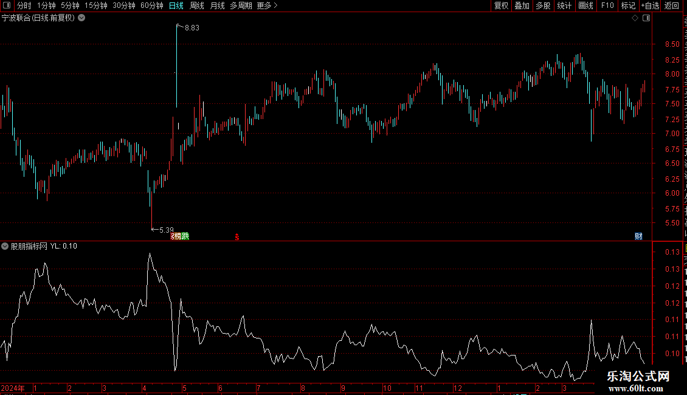Viewport: 687px width, 395px height.
Task: Open the 画线 drawing tools
Action: point(586,5)
